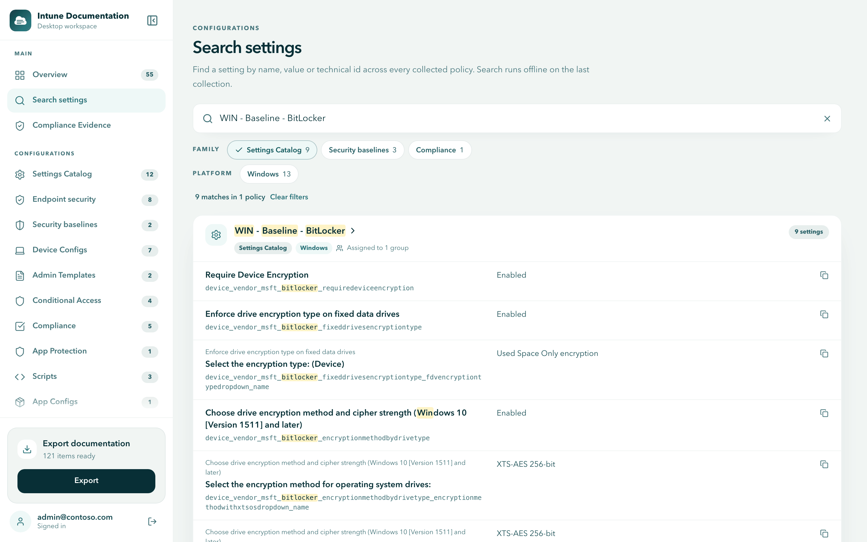Click Select the encryption type: (Device) heading
Image resolution: width=867 pixels, height=542 pixels.
275,364
